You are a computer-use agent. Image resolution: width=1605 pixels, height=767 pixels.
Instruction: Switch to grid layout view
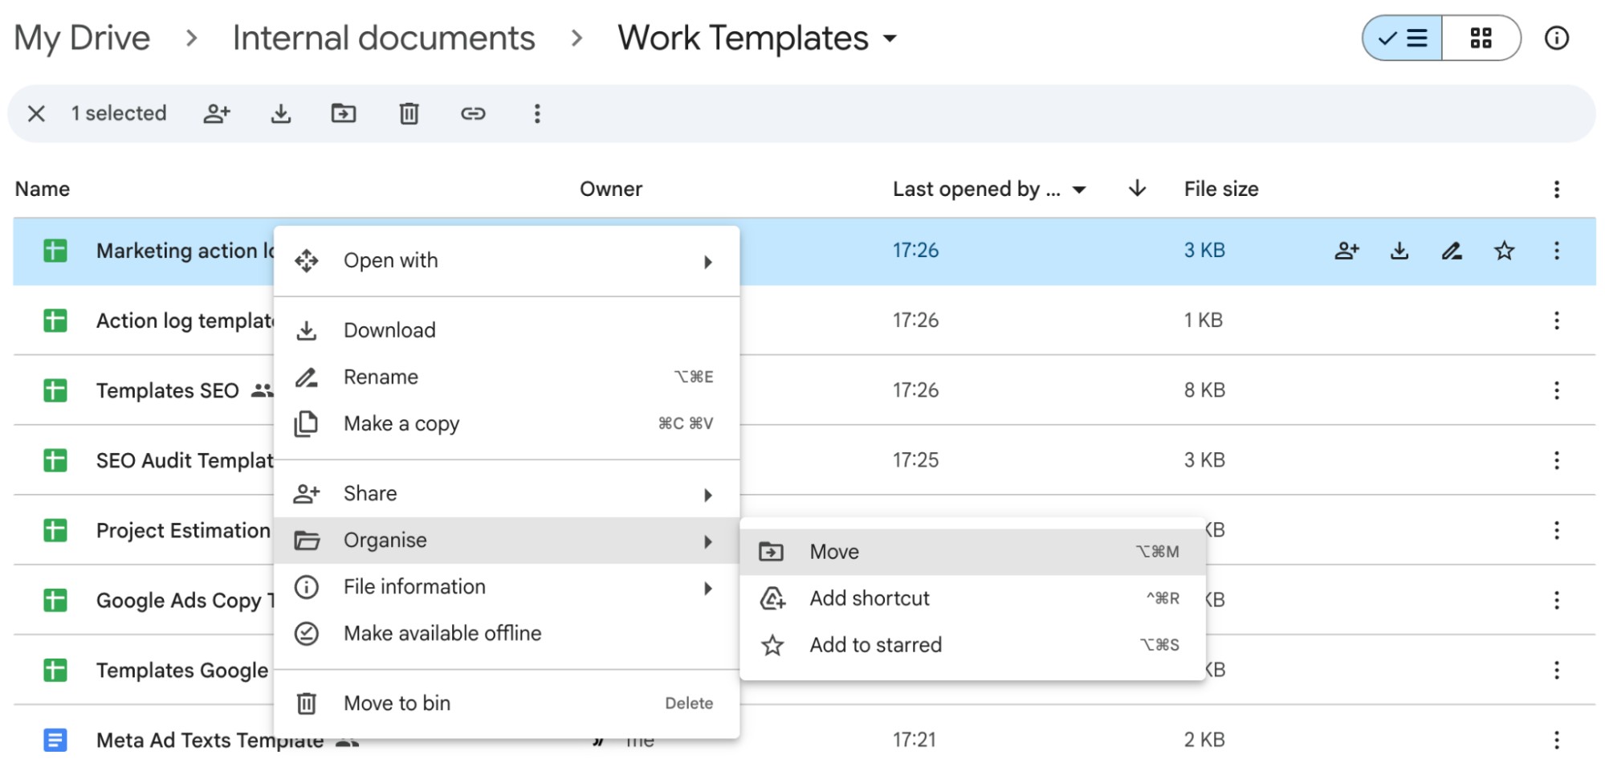point(1481,39)
